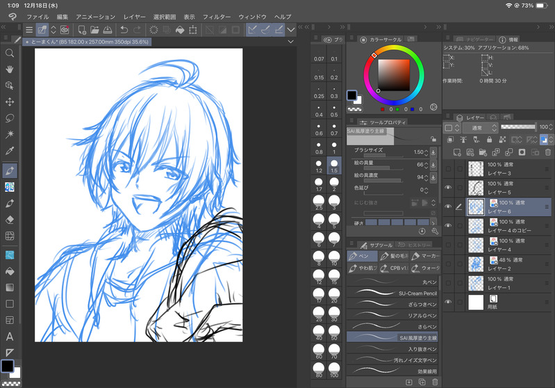
Task: Open the フィルター menu
Action: coord(217,16)
